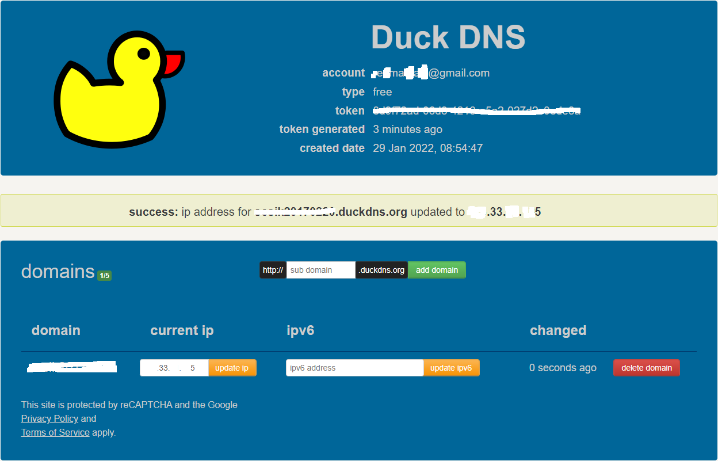Click the created date '29 Jan 2022, 08:54:47'
Screen dimensions: 718x461
(428, 148)
